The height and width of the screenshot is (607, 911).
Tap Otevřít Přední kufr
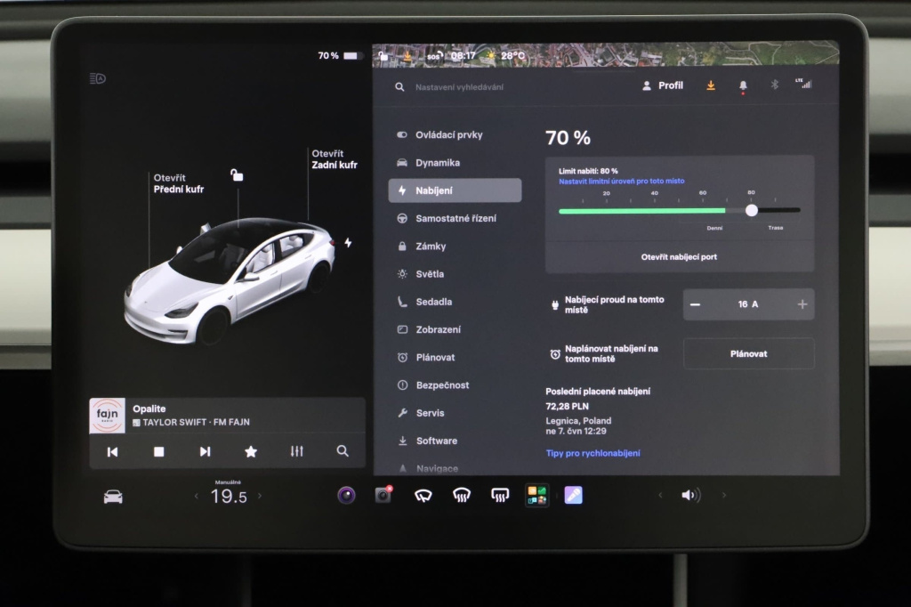[x=178, y=183]
